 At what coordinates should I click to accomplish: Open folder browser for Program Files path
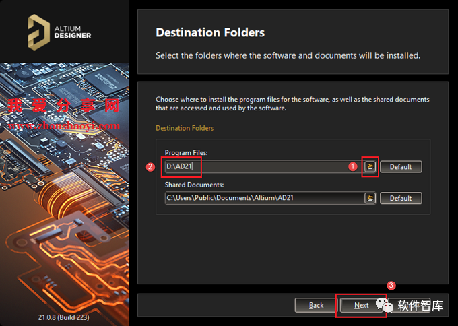click(x=370, y=167)
